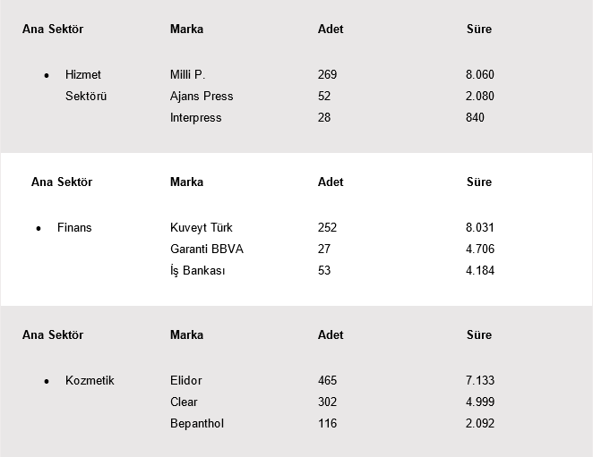The width and height of the screenshot is (593, 457).
Task: Select the İş Bankası brand cell
Action: tap(197, 271)
